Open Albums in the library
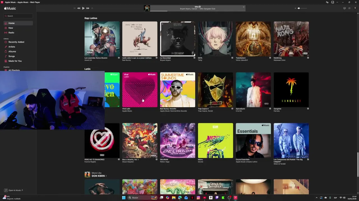Viewport: 359px width, 201px height. pos(18,51)
